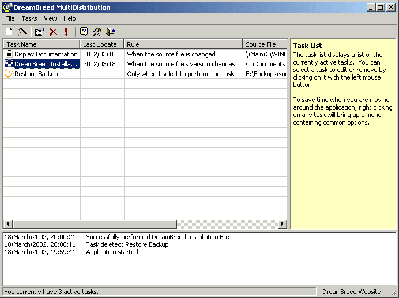Screen dimensions: 399x298
Task: Click the DreamBreed Installa... task icon
Action: tap(9, 64)
